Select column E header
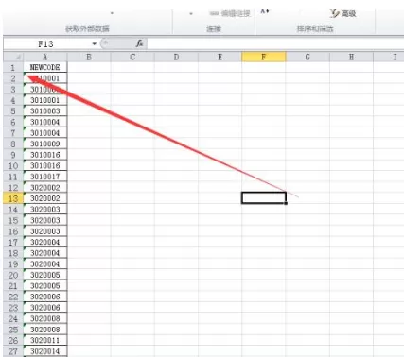 (x=220, y=57)
